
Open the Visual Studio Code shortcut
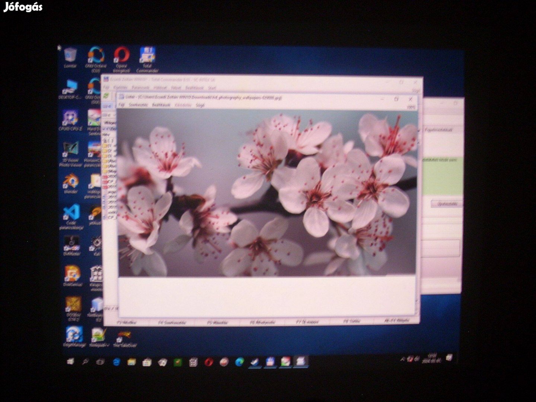pyautogui.click(x=71, y=217)
